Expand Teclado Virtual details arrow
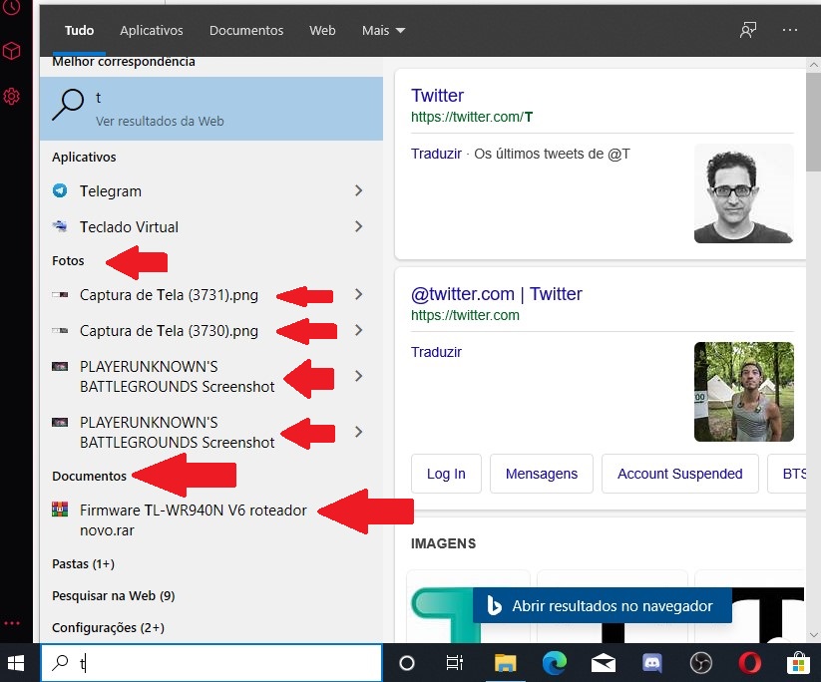 (x=359, y=226)
